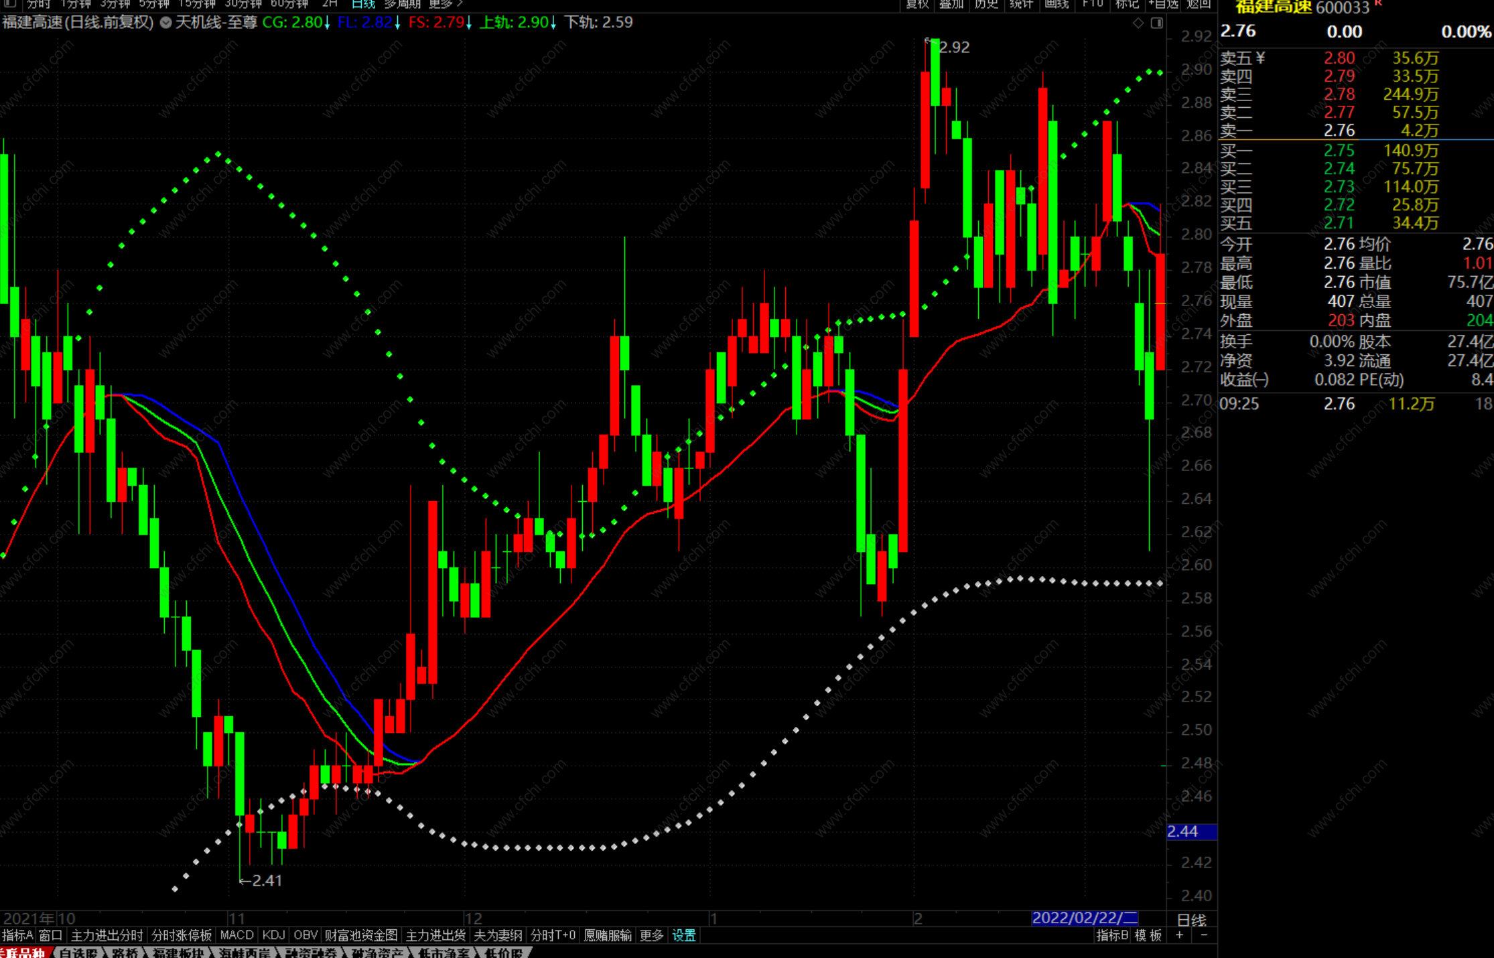Click the 2.92 high-price marker
This screenshot has width=1494, height=958.
[953, 48]
